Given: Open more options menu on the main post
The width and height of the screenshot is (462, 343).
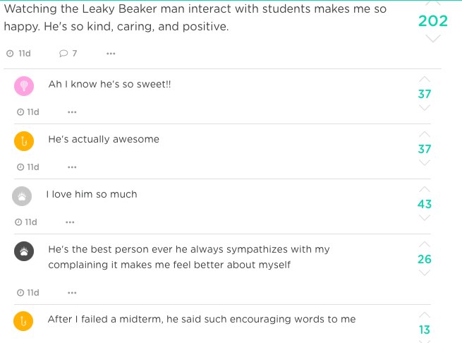Looking at the screenshot, I should (111, 54).
